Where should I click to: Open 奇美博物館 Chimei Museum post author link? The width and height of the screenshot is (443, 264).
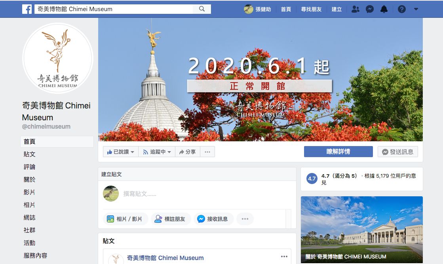click(x=165, y=258)
